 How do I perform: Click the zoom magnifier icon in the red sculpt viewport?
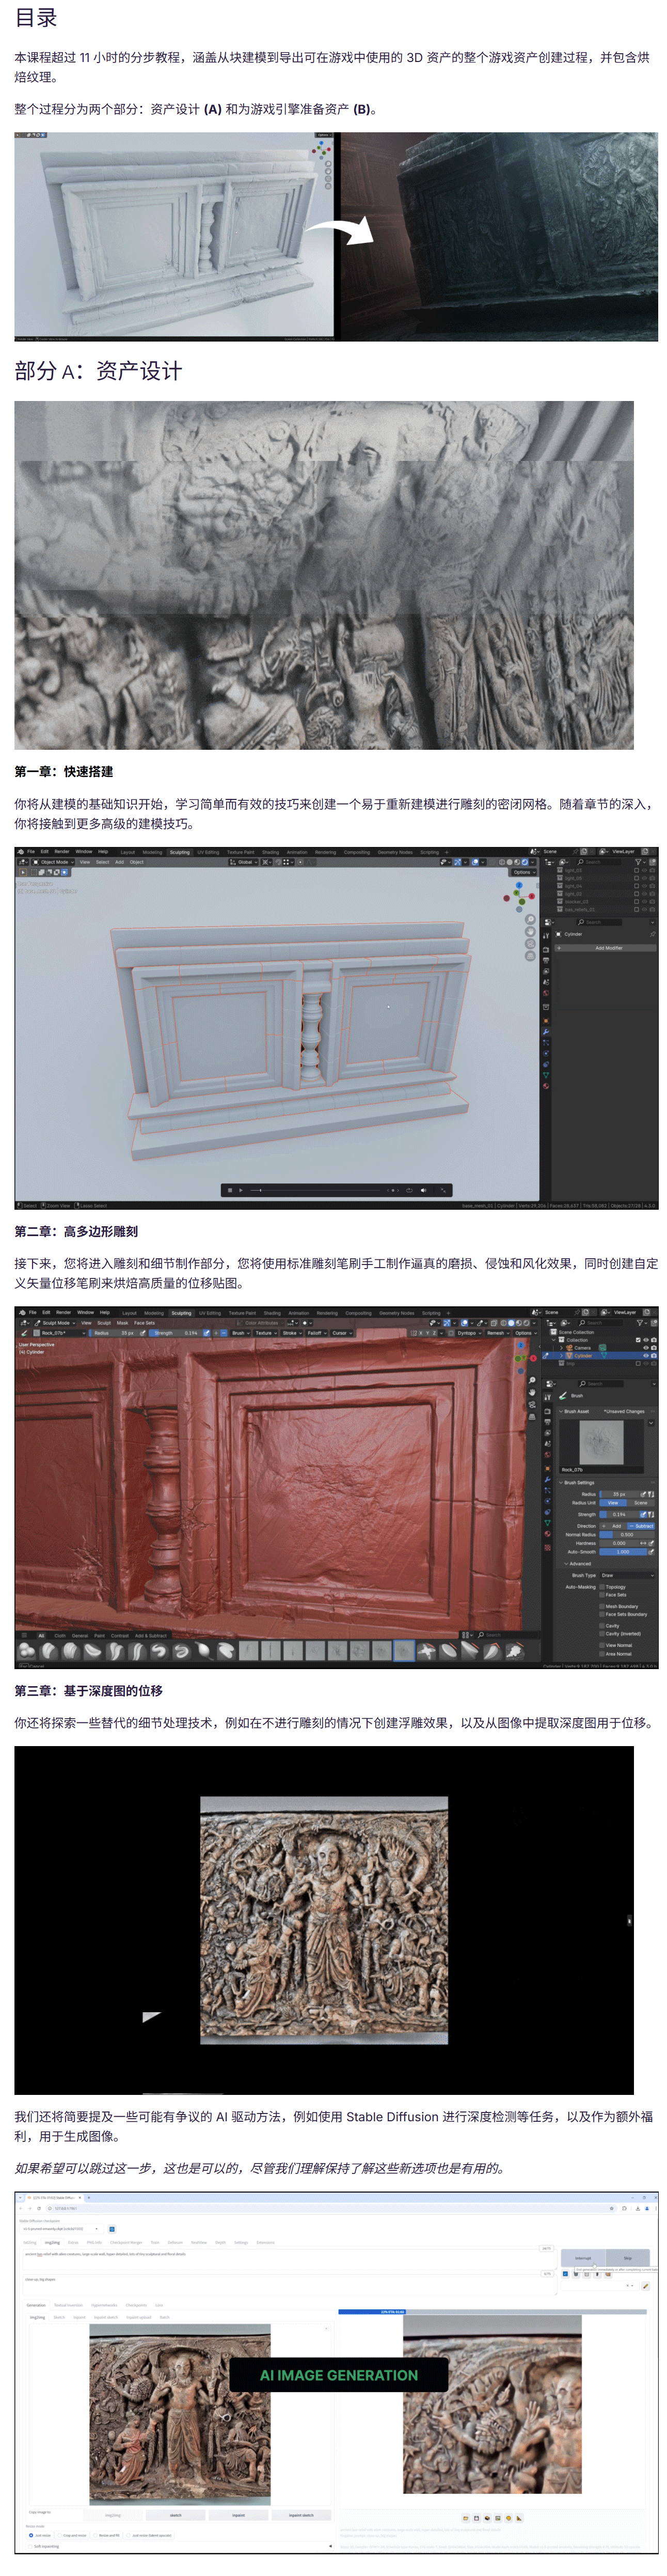point(532,1380)
